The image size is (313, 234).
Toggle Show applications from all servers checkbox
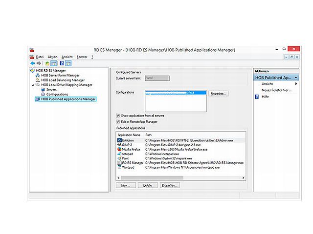[118, 116]
